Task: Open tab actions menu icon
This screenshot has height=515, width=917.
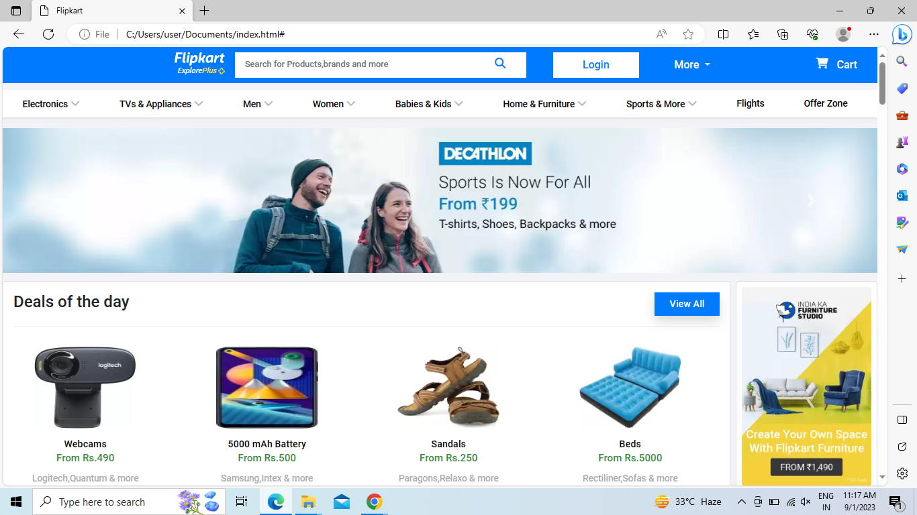Action: (x=16, y=11)
